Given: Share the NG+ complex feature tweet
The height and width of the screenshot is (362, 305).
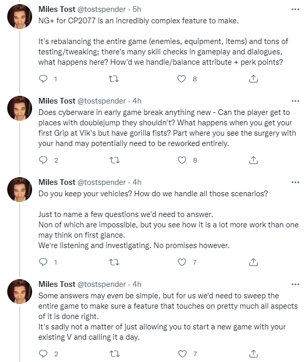Looking at the screenshot, I should [x=253, y=79].
